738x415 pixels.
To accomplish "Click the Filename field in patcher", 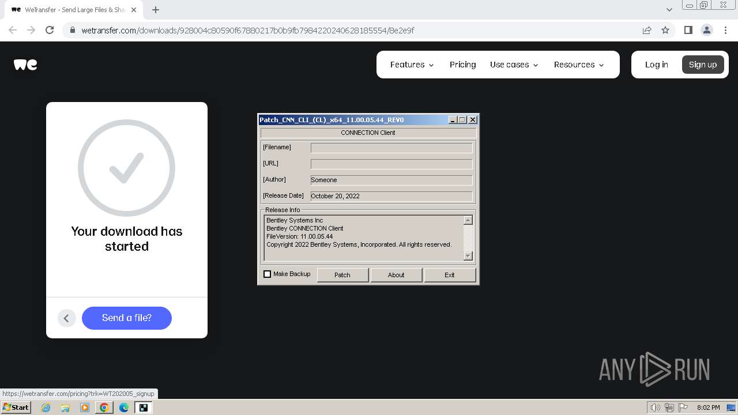I will (391, 148).
